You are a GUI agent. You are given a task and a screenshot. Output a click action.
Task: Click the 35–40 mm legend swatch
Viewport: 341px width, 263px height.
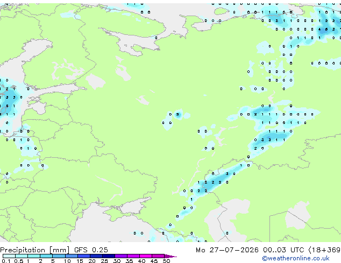pos(133,256)
